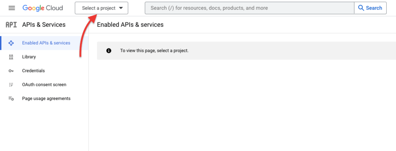
Task: Click the Enabled APIs & services page title
Action: click(130, 24)
